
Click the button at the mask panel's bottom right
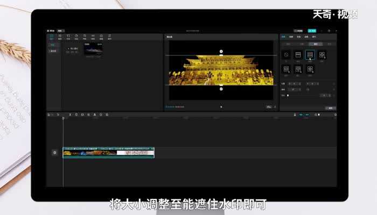[331, 108]
